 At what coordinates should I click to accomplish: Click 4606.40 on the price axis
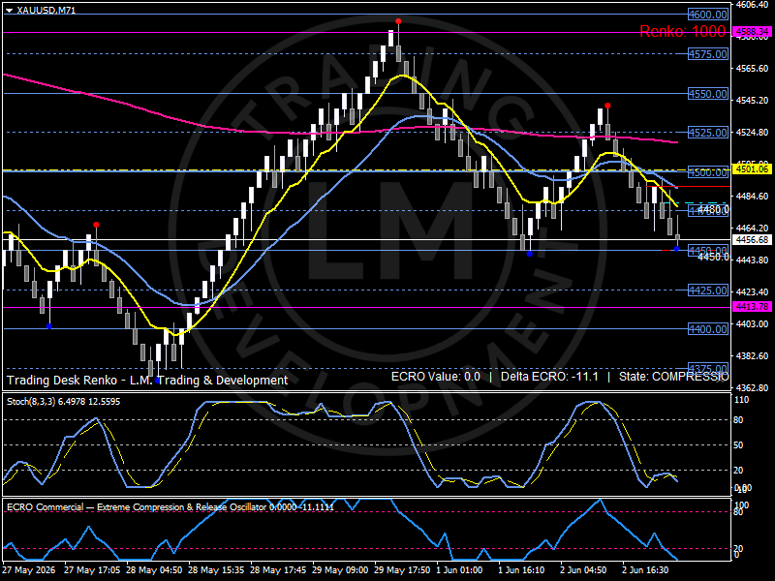pos(753,5)
